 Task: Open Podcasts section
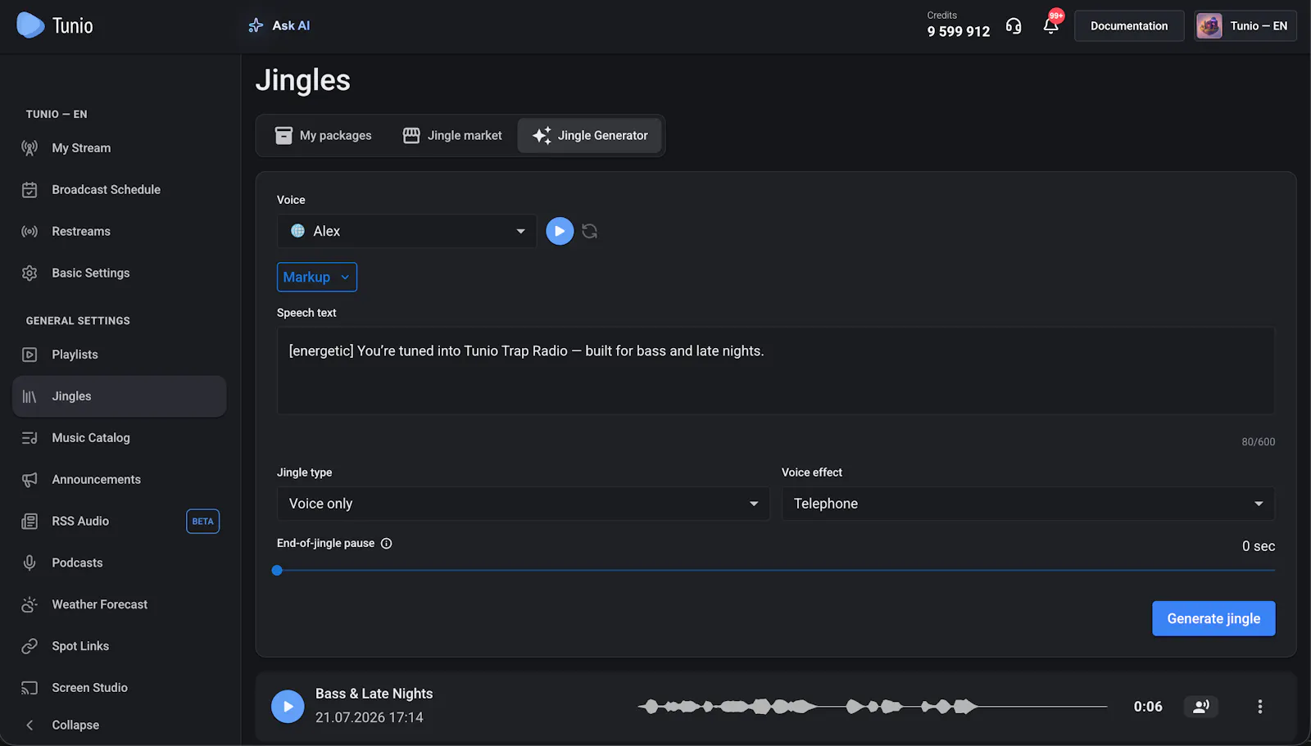click(120, 563)
